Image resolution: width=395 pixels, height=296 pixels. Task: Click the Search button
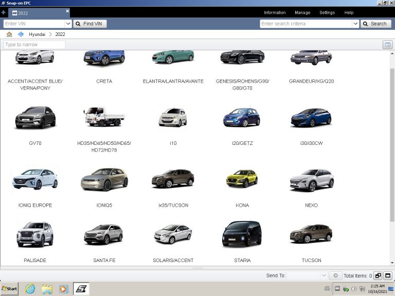pyautogui.click(x=375, y=24)
